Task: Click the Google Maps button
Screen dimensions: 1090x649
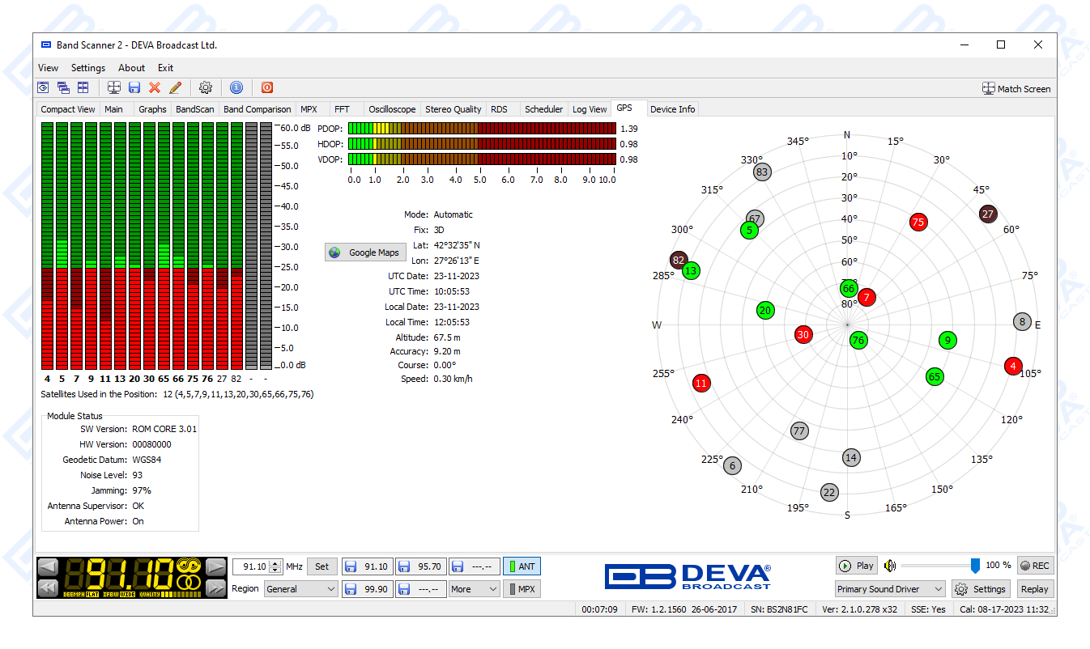Action: 366,252
